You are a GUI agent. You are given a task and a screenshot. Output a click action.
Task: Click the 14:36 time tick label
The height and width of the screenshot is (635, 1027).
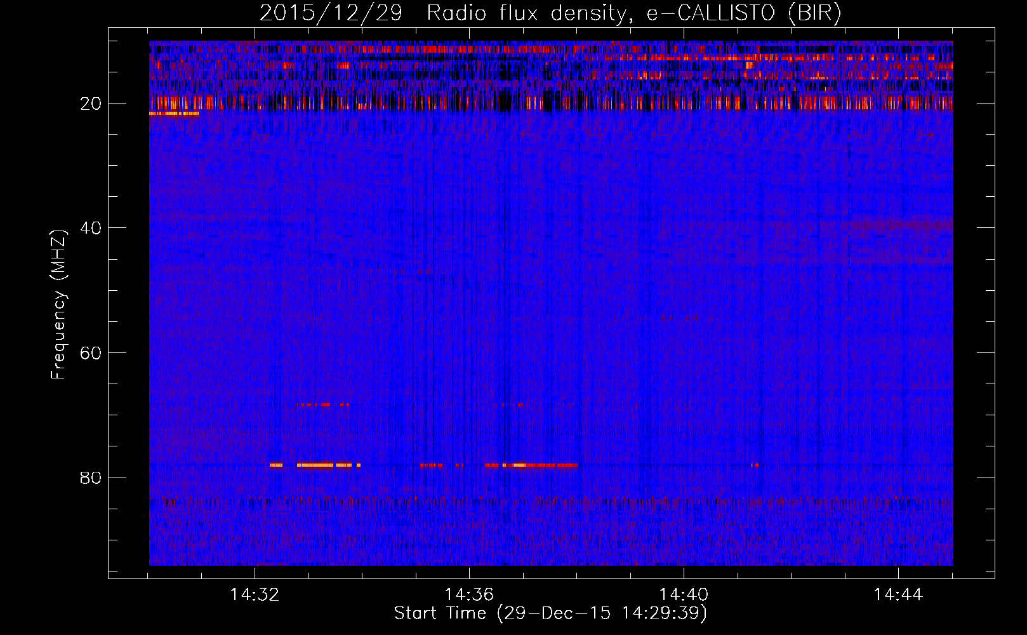(469, 595)
